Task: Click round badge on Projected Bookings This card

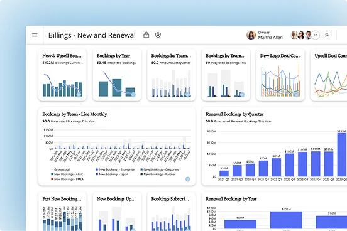Action: [242, 94]
